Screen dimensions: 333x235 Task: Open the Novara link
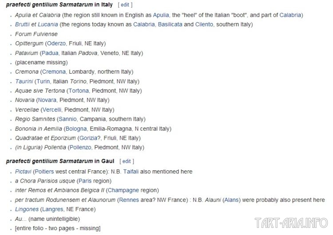[x=47, y=100]
